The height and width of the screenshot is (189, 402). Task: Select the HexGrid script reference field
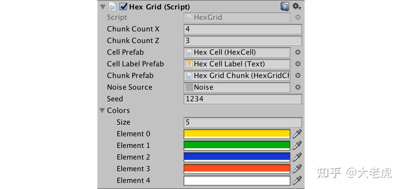[237, 17]
